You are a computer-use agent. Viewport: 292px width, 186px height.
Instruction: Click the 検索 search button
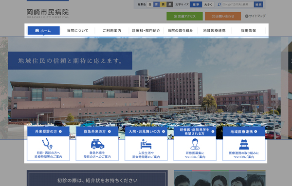coord(258,4)
